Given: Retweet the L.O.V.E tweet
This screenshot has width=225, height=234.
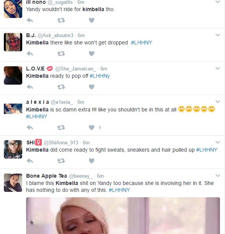Looking at the screenshot, I should pos(61,87).
